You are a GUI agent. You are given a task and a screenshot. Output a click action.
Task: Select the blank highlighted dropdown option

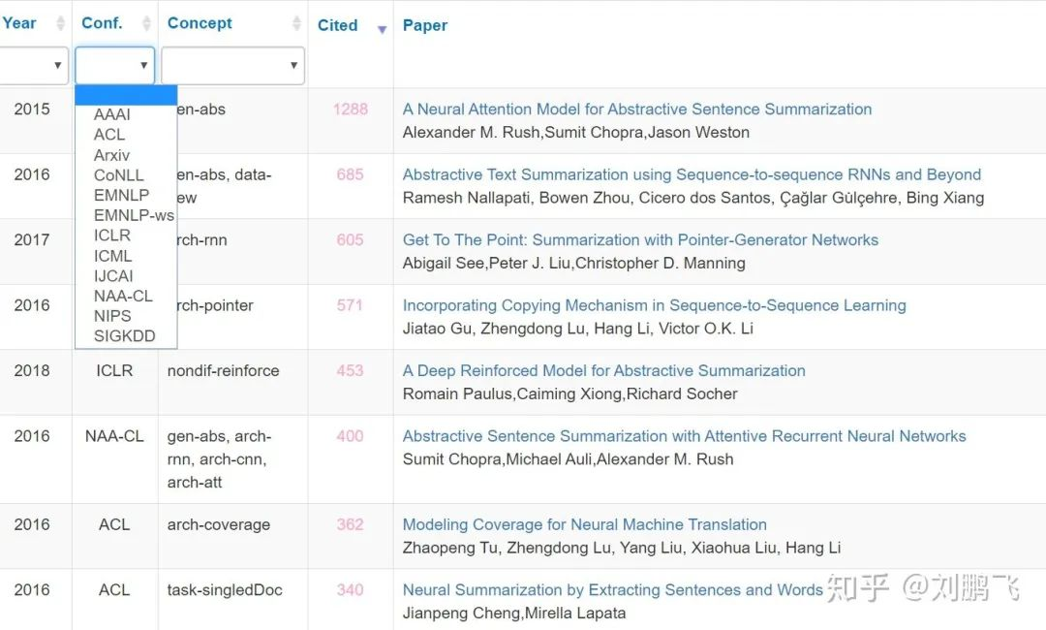click(x=126, y=95)
